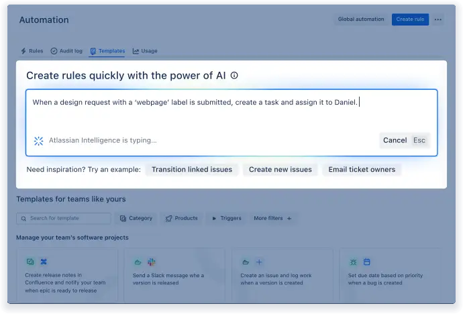Click the epic icon on release notes card

coord(30,262)
